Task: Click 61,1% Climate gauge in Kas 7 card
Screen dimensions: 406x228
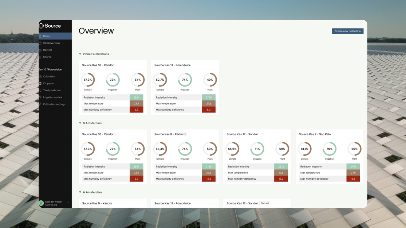Action: [x=304, y=149]
